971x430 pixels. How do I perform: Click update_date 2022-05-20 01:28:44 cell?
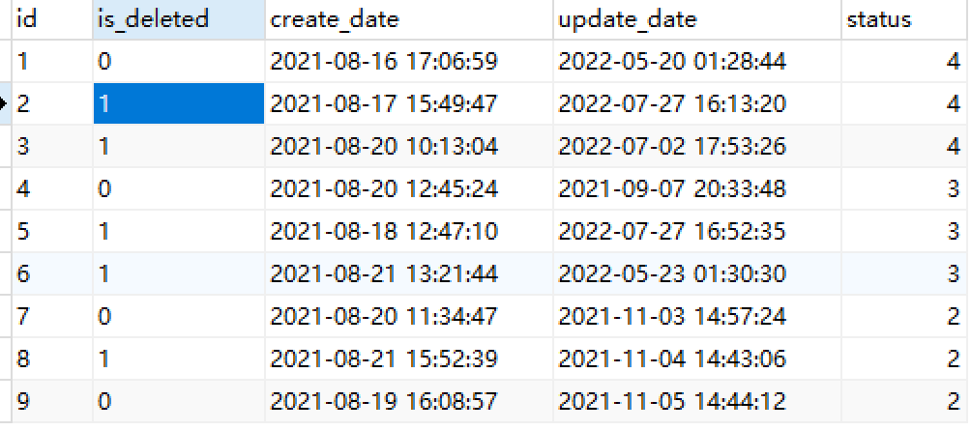[x=672, y=62]
